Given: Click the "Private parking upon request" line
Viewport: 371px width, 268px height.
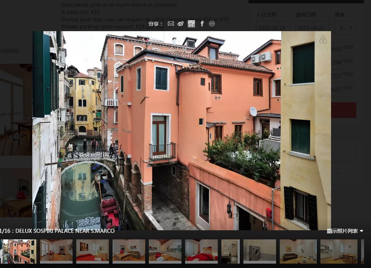Looking at the screenshot, I should (x=113, y=26).
